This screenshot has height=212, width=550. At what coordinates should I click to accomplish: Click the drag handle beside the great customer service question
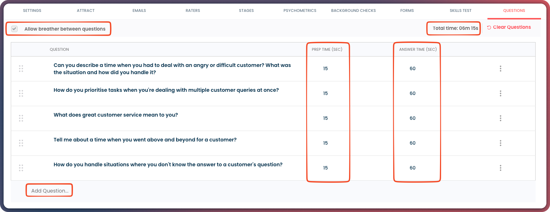click(21, 118)
